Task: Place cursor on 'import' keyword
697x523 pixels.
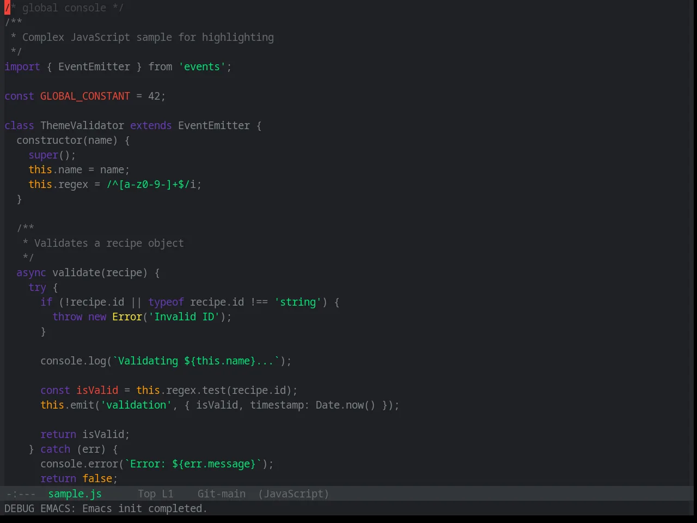Action: tap(22, 66)
